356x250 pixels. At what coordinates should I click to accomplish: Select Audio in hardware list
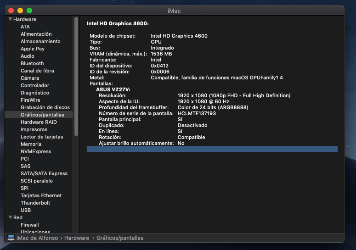(x=28, y=56)
